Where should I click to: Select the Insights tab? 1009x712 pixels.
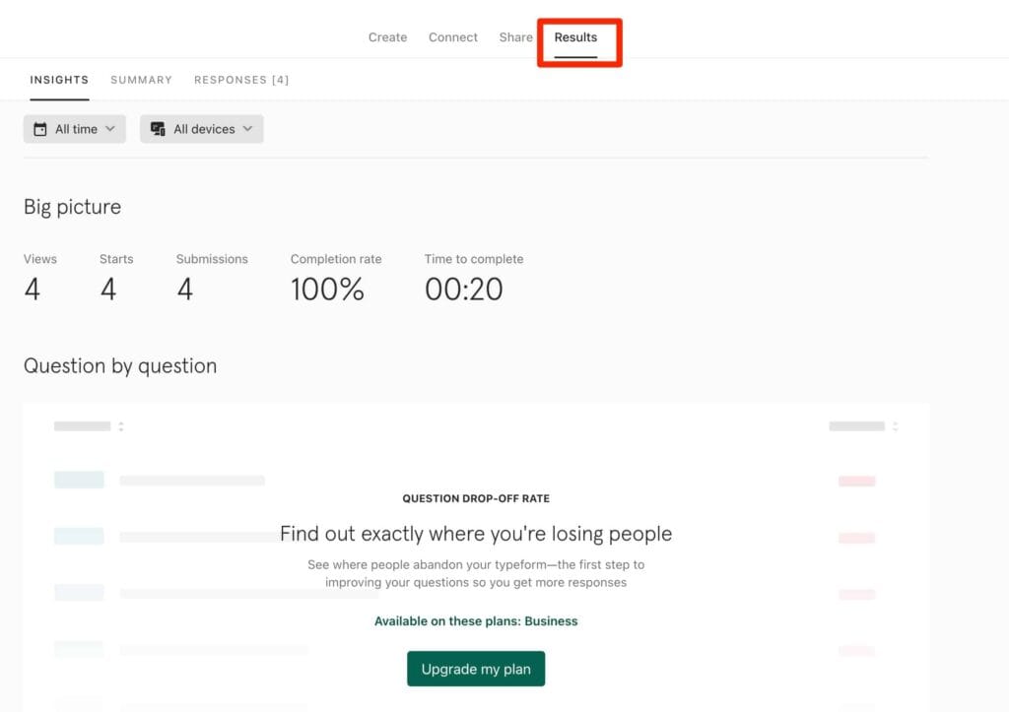pyautogui.click(x=59, y=80)
